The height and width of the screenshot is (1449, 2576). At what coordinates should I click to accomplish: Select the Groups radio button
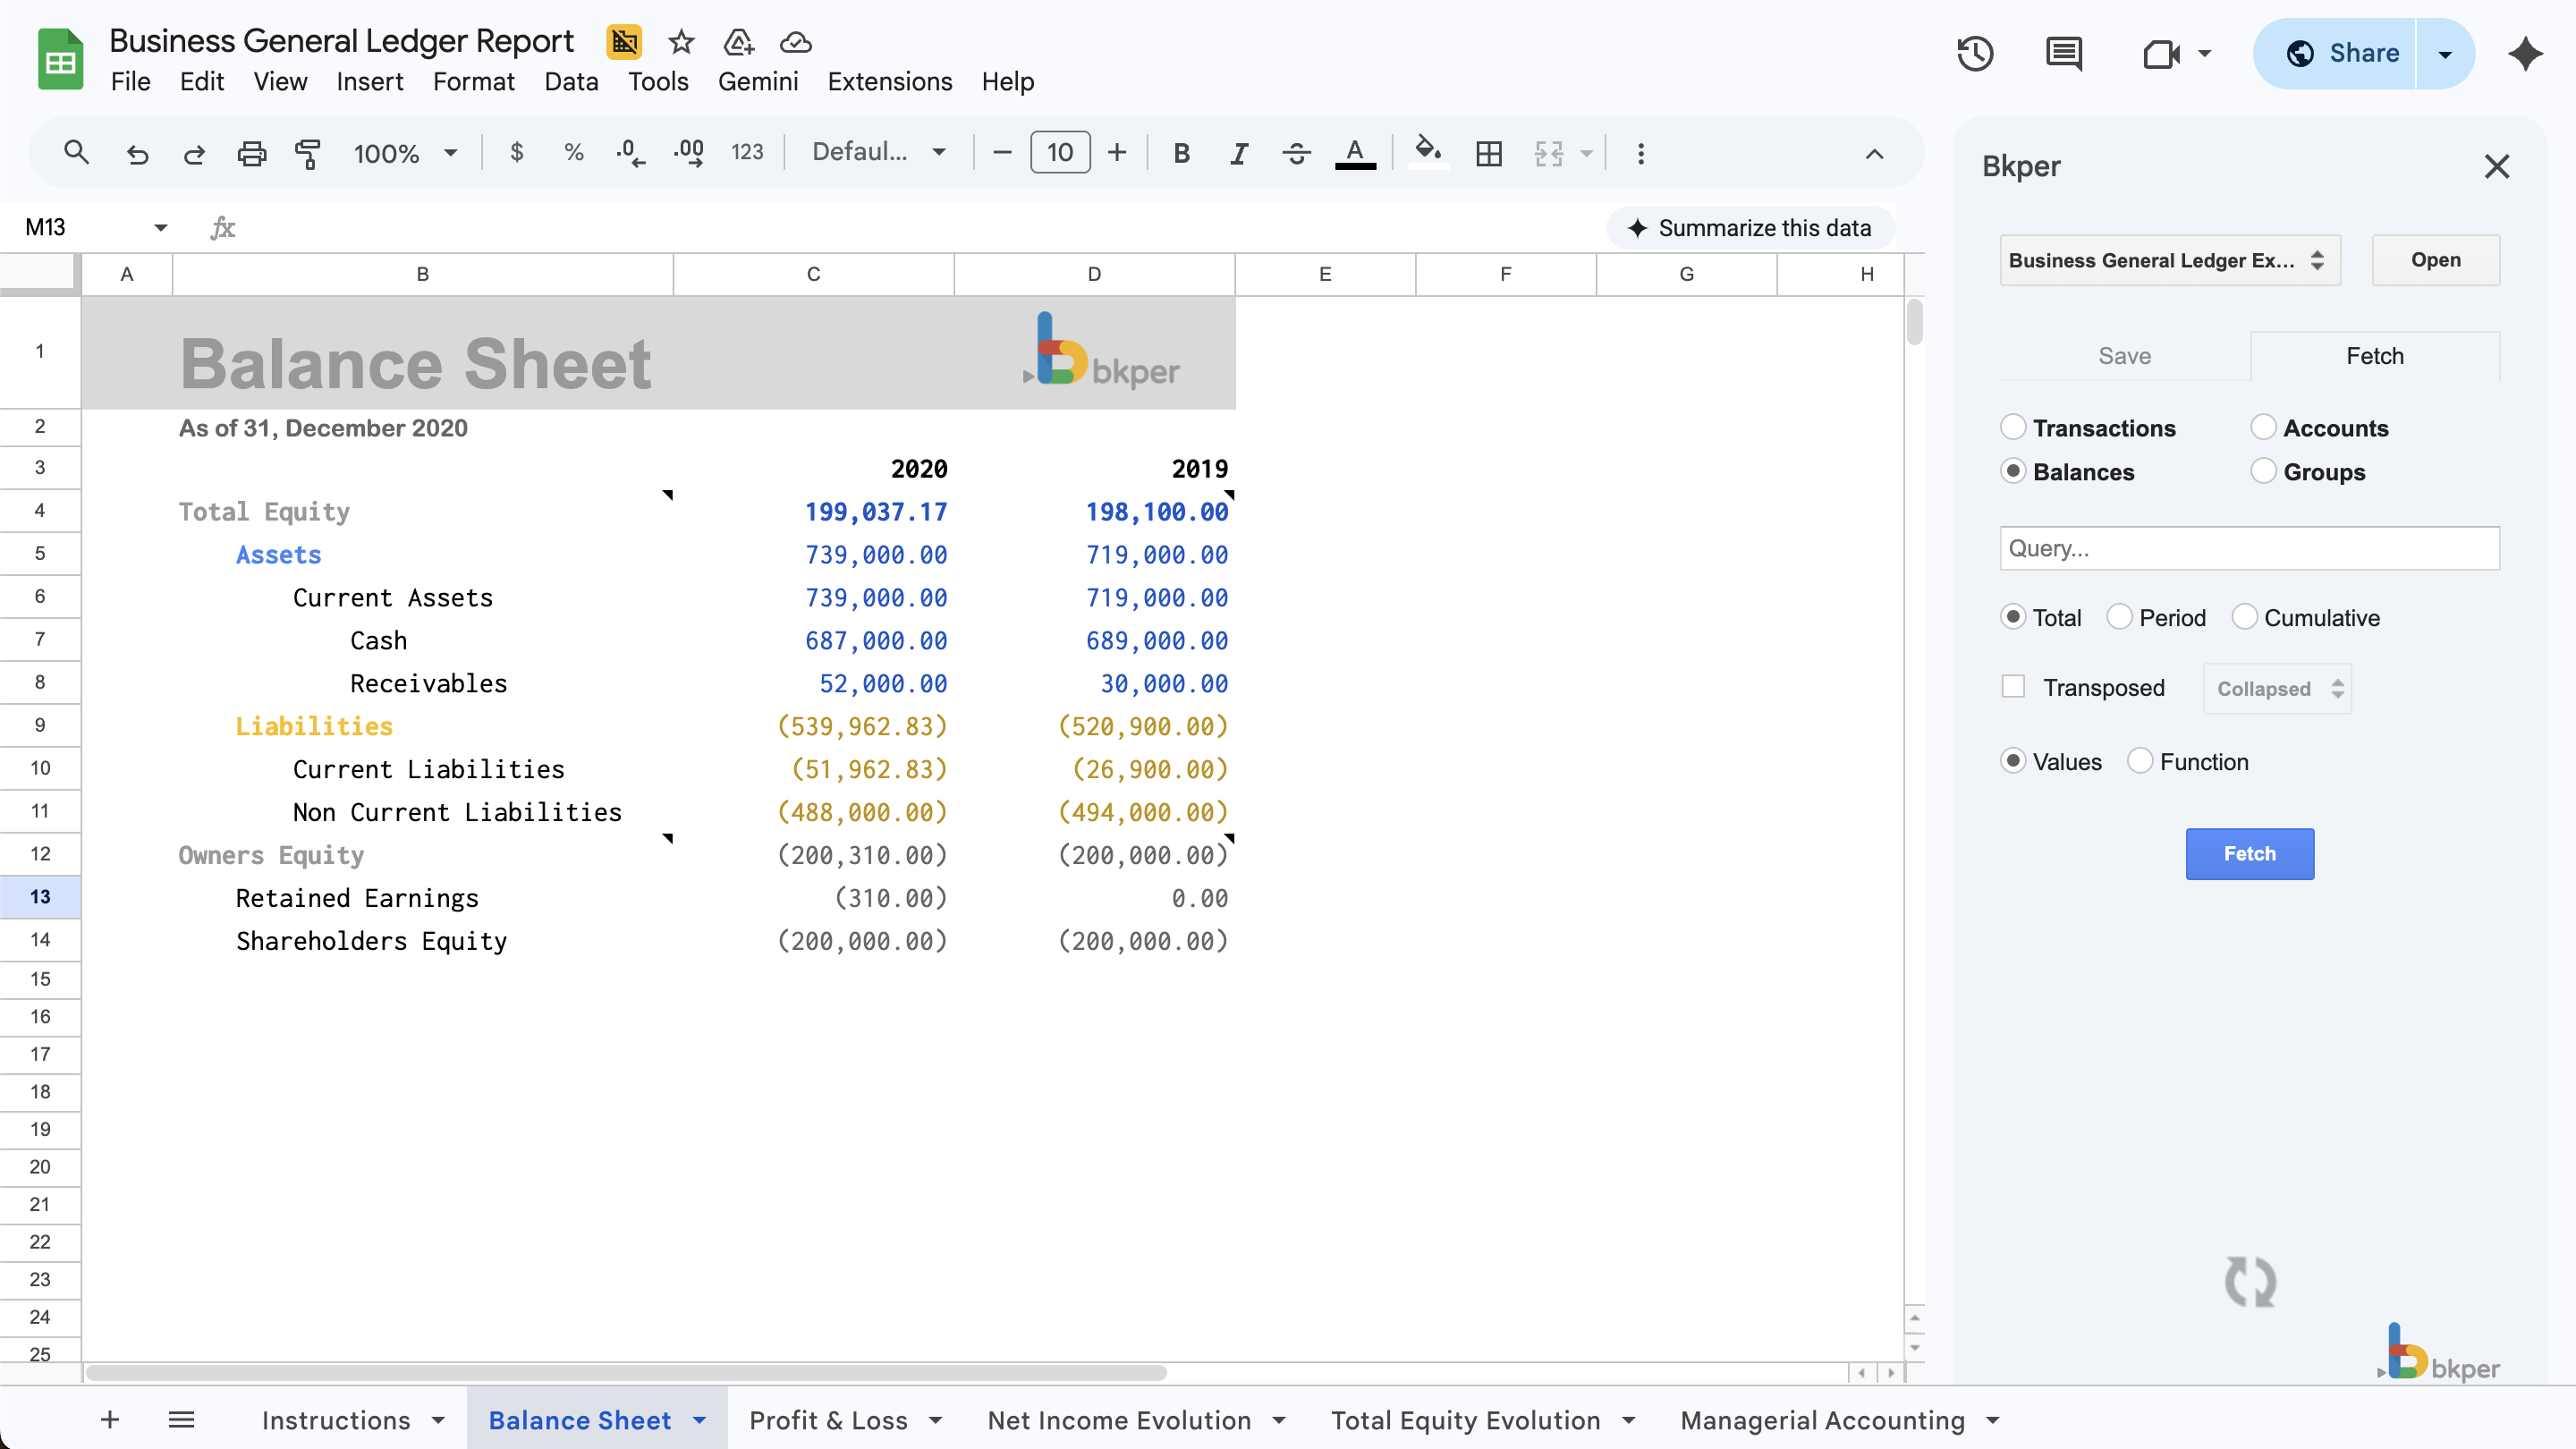click(2263, 471)
